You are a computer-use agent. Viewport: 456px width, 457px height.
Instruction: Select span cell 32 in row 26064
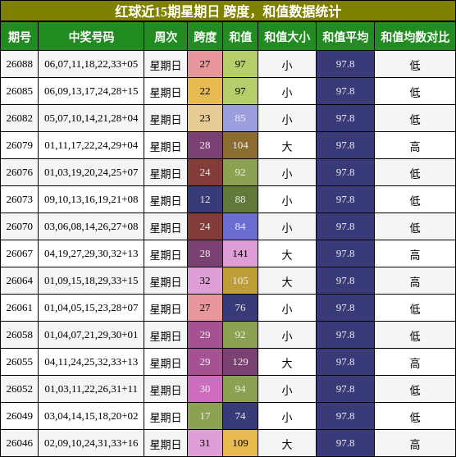[x=205, y=281]
